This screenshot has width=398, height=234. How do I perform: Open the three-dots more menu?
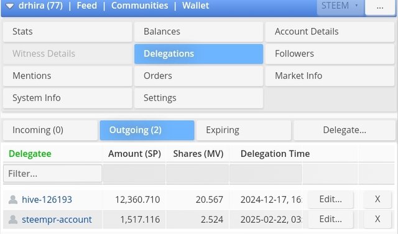[x=380, y=7]
